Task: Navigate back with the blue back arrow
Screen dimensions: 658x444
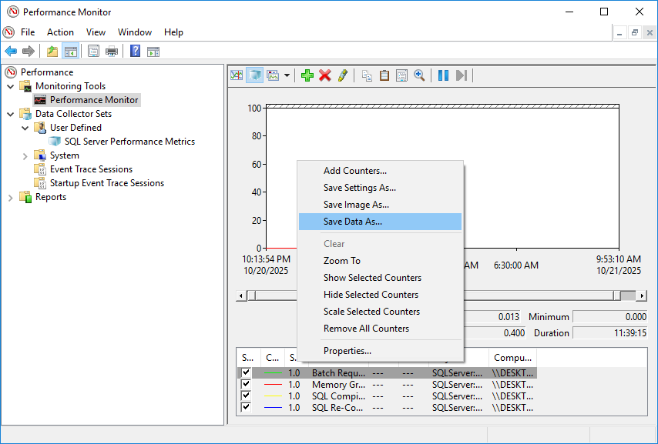Action: pyautogui.click(x=11, y=51)
